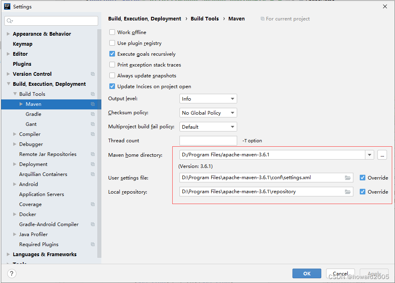This screenshot has width=395, height=283.
Task: Click the Apply button
Action: tap(374, 273)
